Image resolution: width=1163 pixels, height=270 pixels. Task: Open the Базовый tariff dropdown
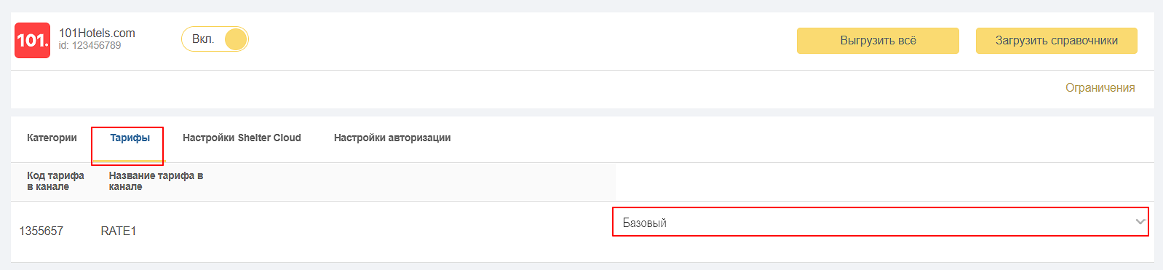(881, 222)
